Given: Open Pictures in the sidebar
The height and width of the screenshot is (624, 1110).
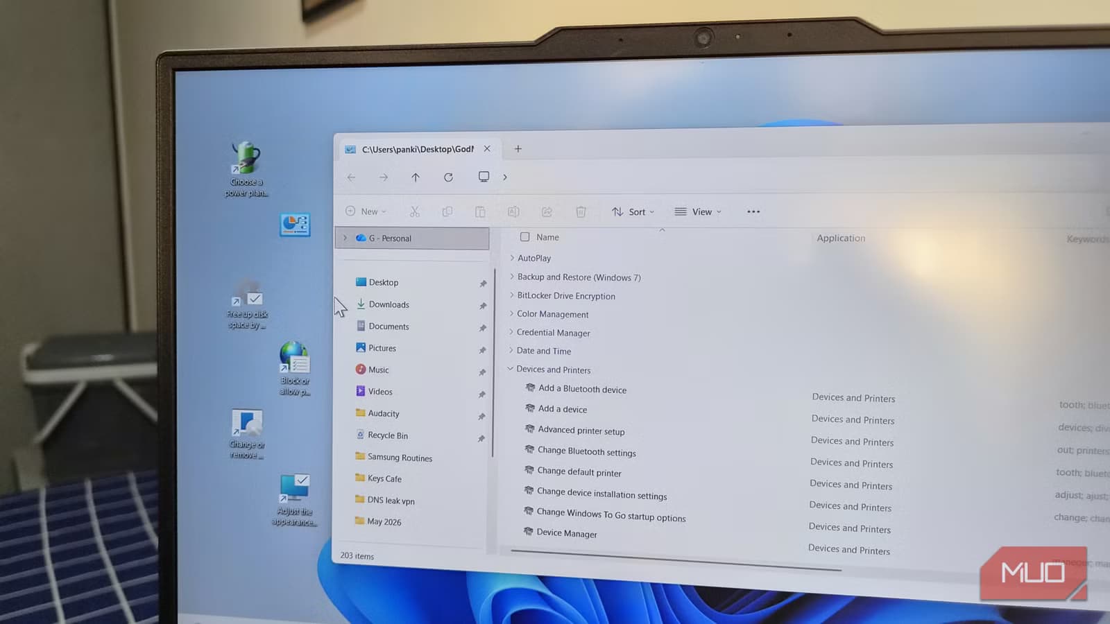Looking at the screenshot, I should pyautogui.click(x=382, y=348).
